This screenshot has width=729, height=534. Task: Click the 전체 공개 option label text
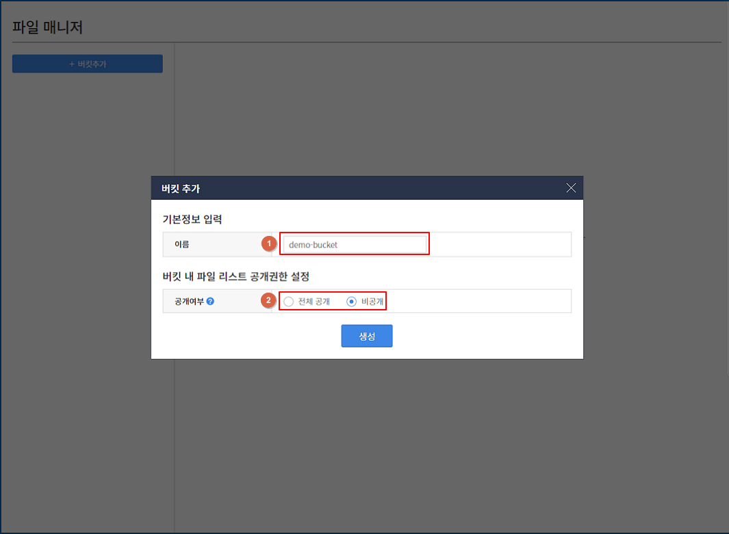pos(314,302)
